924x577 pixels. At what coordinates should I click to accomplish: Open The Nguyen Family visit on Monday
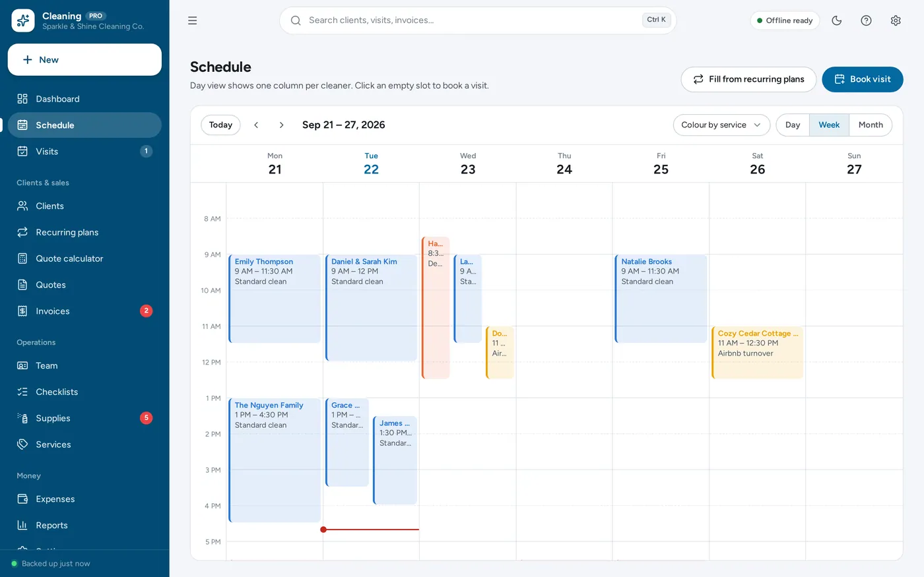pyautogui.click(x=275, y=460)
